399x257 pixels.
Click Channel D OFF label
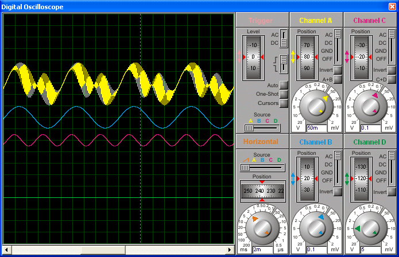pyautogui.click(x=381, y=181)
